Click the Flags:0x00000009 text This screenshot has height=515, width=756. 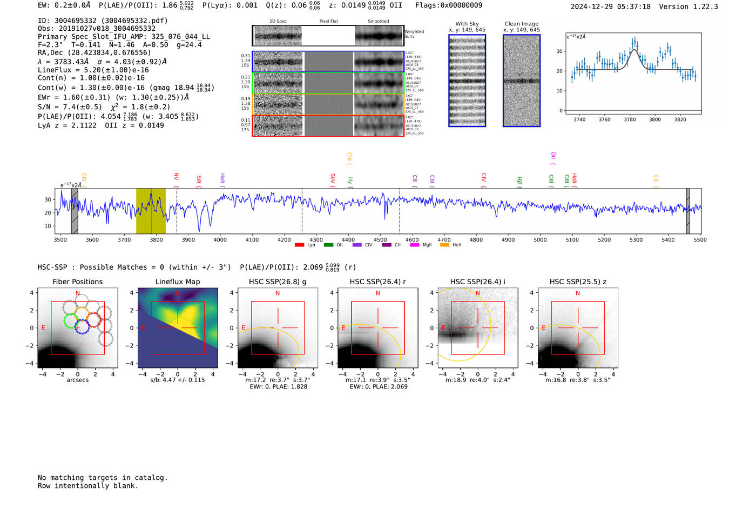[449, 5]
